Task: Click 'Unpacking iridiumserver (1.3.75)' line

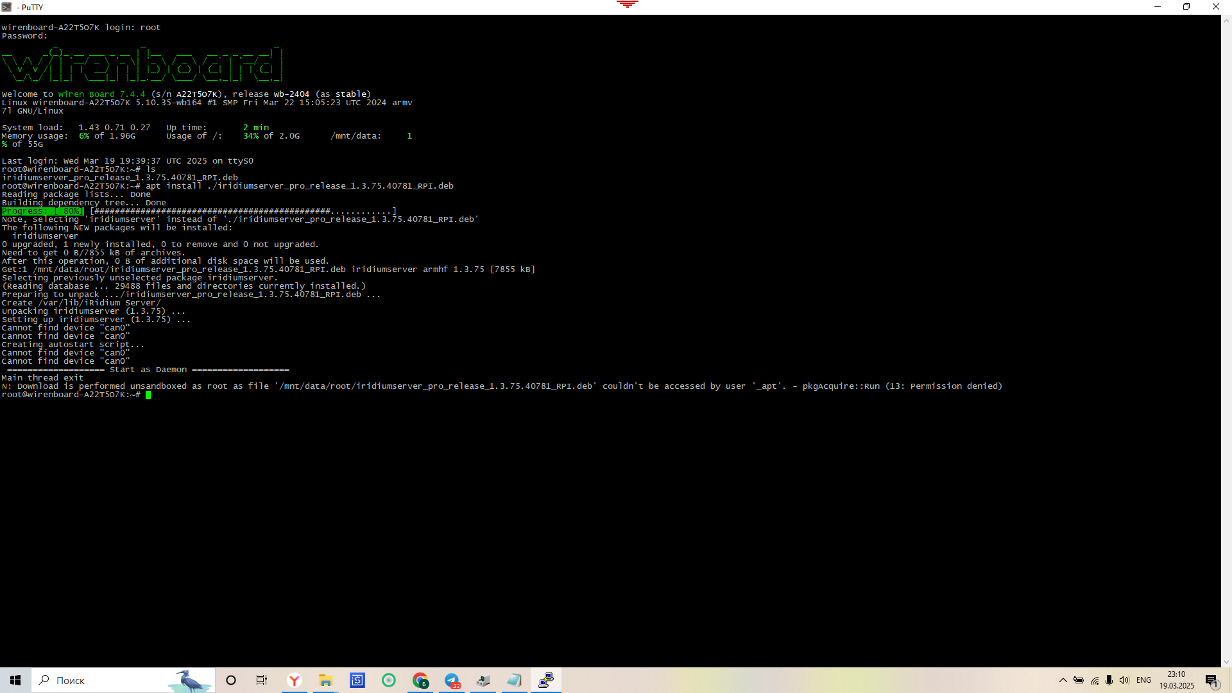Action: pos(93,311)
